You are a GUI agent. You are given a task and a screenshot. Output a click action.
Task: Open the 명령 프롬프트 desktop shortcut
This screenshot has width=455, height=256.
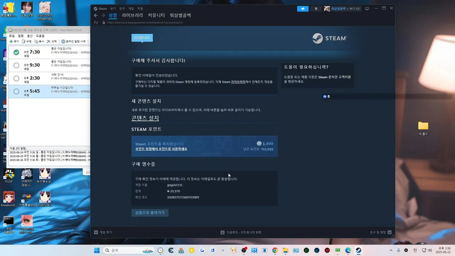click(9, 225)
